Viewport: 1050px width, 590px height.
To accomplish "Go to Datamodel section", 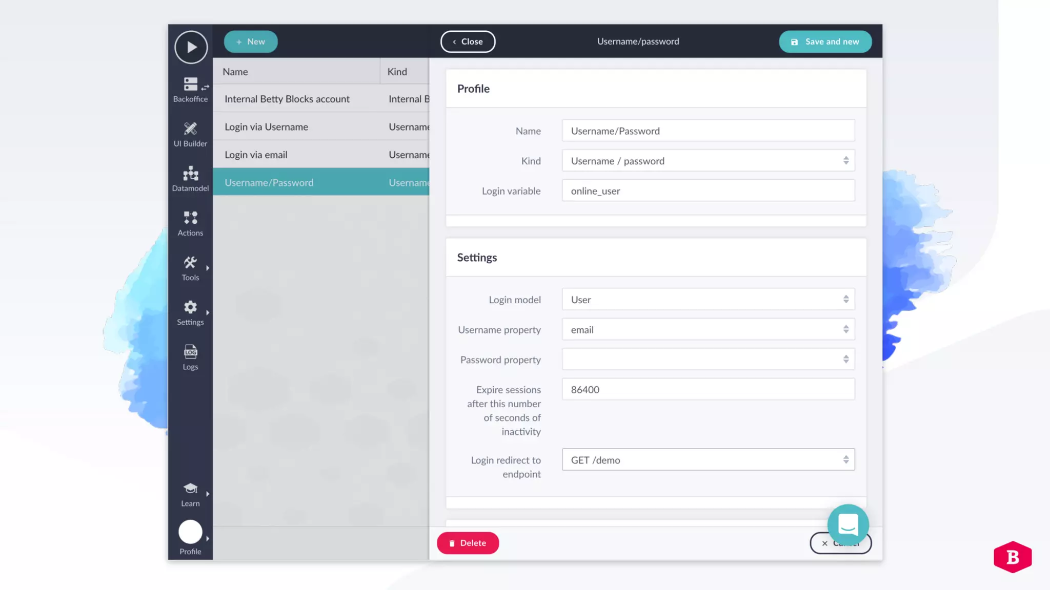I will click(190, 179).
